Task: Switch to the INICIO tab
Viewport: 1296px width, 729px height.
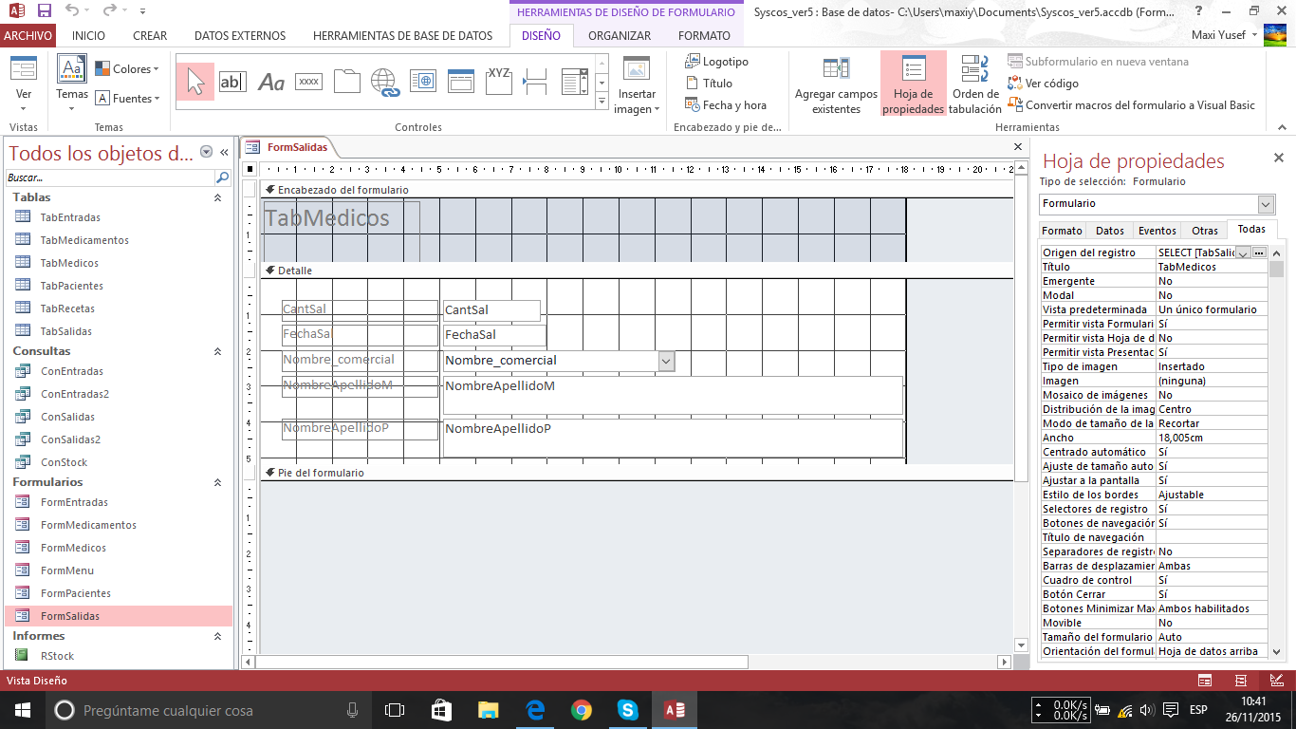Action: pos(88,36)
